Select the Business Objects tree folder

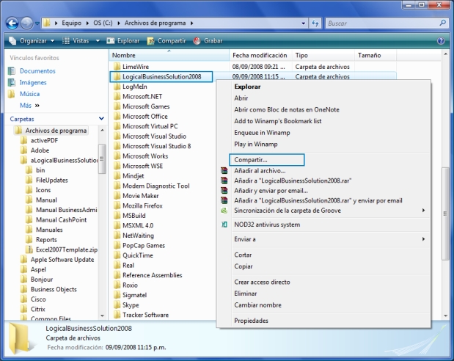point(54,289)
